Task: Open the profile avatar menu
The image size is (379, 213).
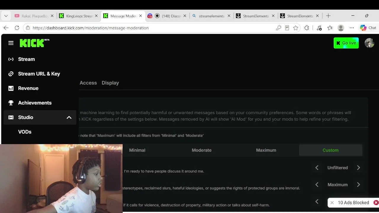Action: click(x=369, y=43)
